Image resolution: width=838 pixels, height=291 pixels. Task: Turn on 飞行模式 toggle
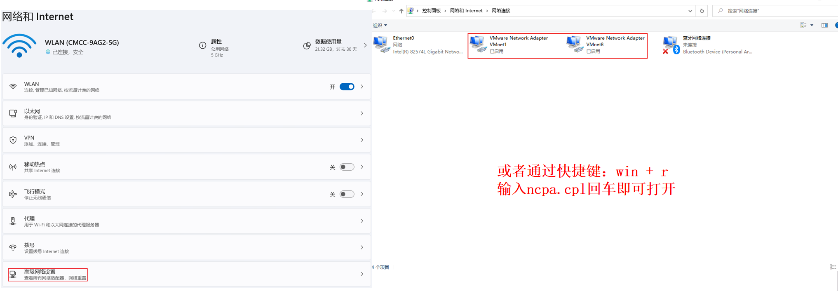point(347,194)
